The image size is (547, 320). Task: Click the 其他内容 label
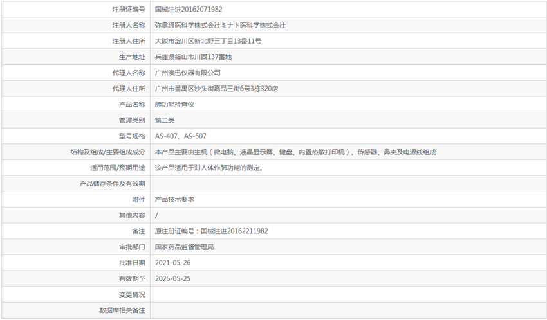point(132,215)
